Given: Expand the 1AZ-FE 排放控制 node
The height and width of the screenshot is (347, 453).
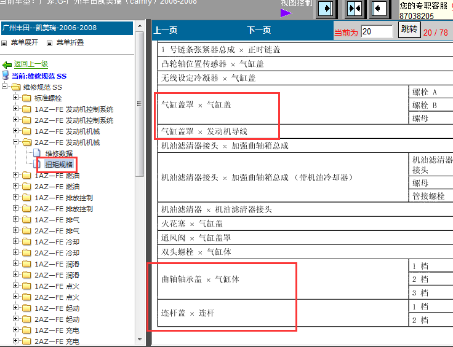Looking at the screenshot, I should [x=15, y=197].
